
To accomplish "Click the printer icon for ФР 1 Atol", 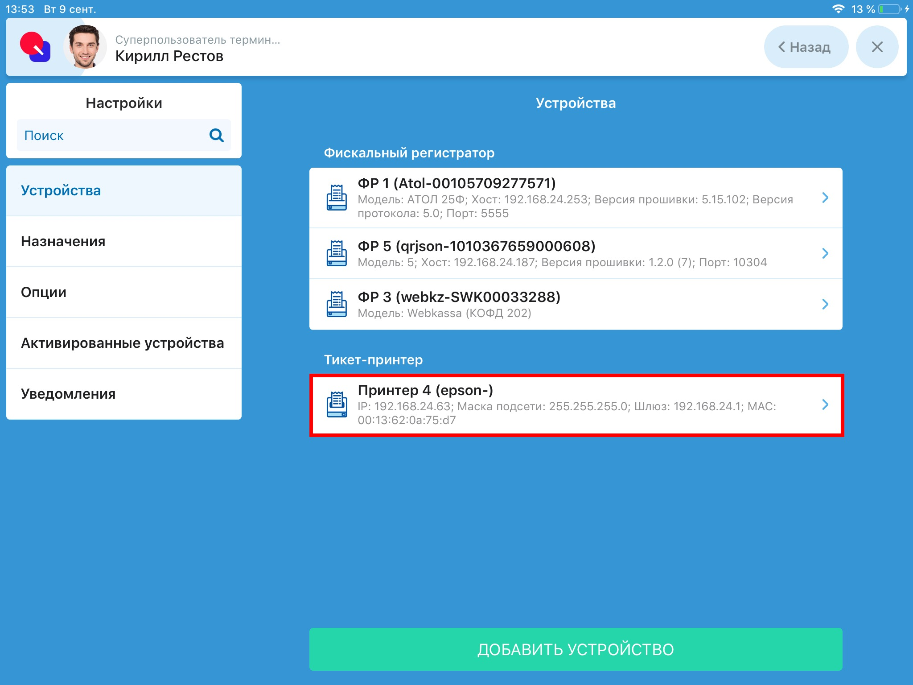I will [x=337, y=198].
